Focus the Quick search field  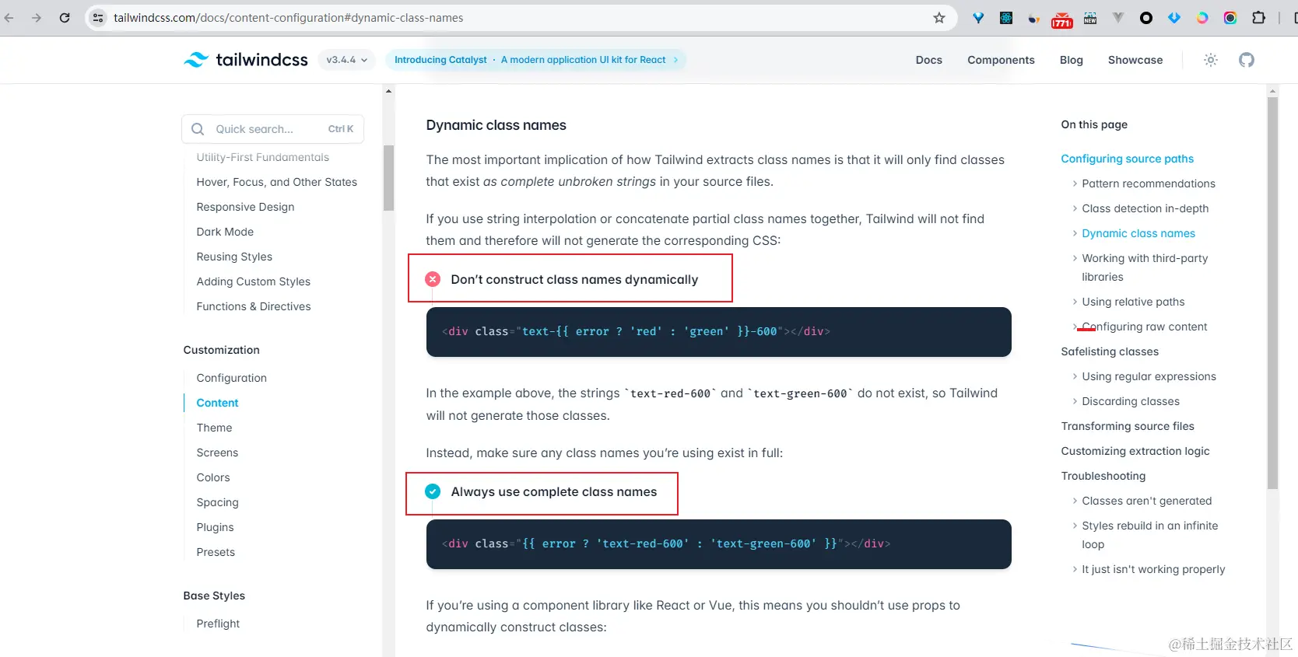[x=272, y=129]
